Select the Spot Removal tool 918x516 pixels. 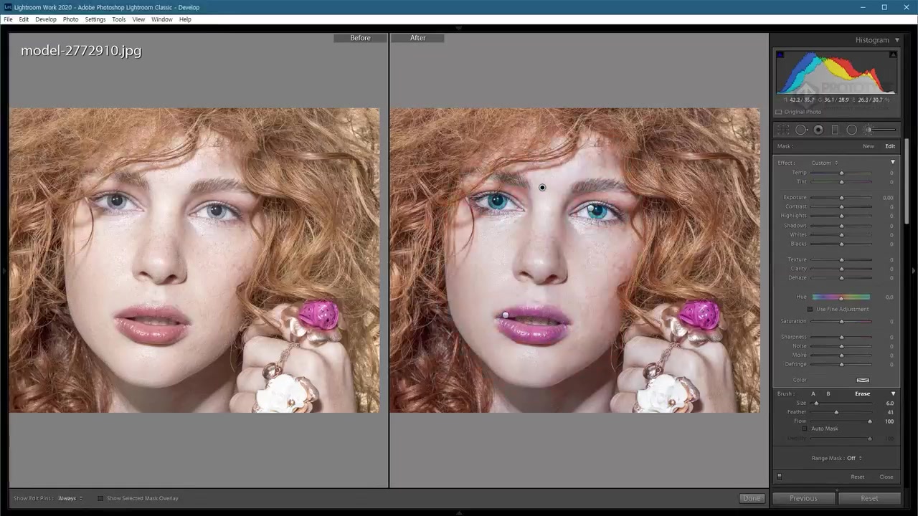(x=800, y=130)
